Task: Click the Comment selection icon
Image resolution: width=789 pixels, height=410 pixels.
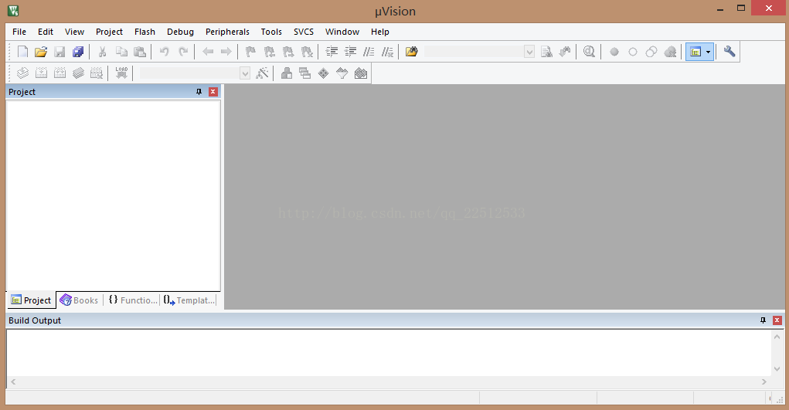Action: 369,52
